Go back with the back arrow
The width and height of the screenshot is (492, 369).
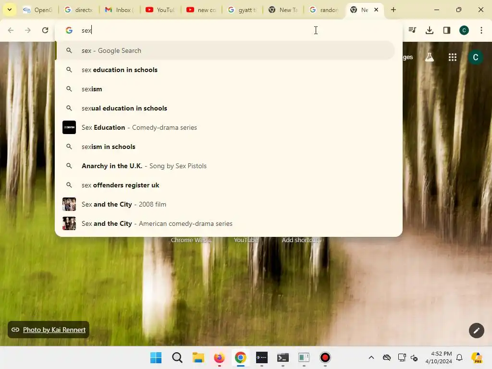point(11,30)
